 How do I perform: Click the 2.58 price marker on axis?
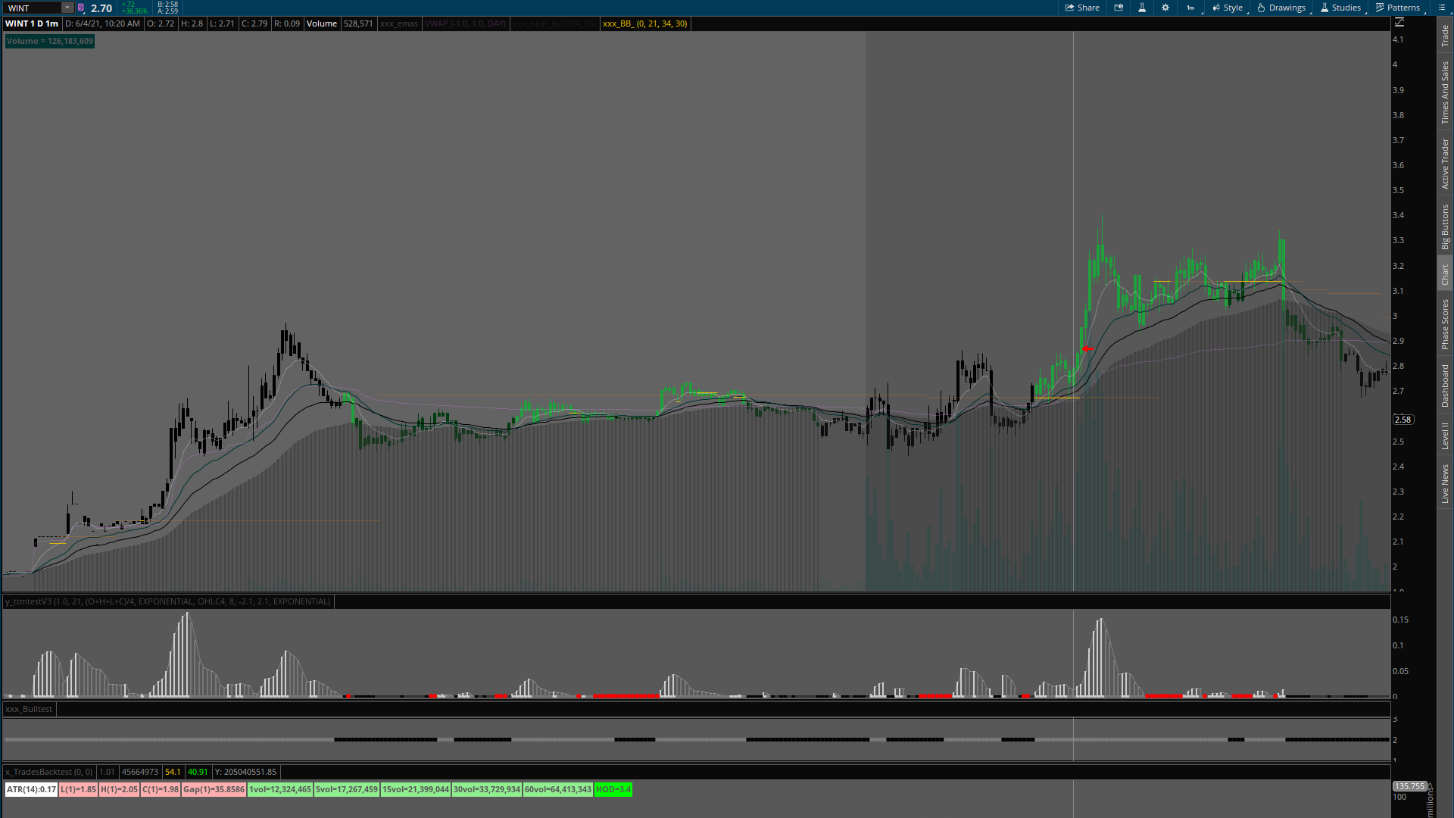click(1403, 420)
